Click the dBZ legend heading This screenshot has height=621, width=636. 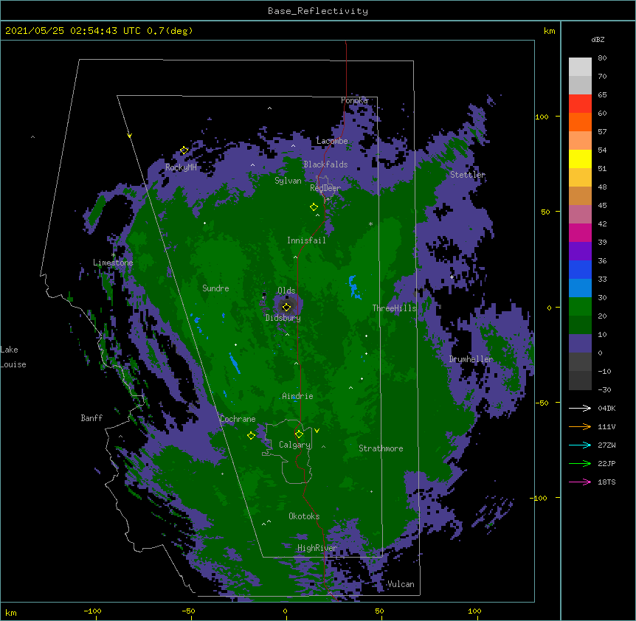point(598,39)
